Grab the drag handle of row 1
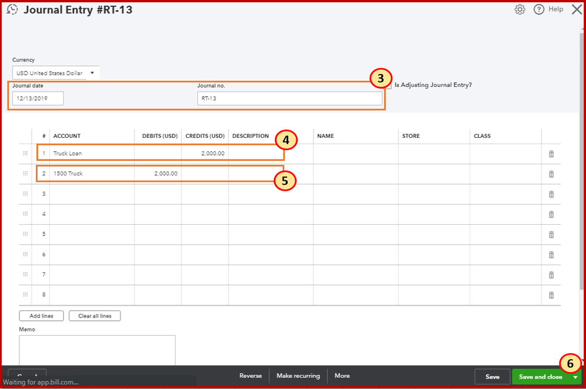Screen dimensions: 586x389 [x=25, y=153]
